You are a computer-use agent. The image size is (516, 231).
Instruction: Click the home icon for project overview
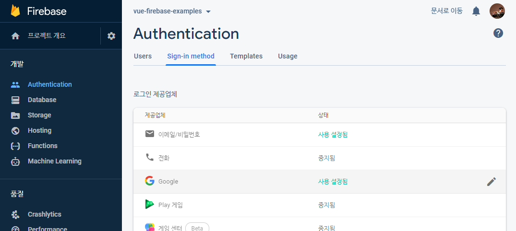[15, 36]
